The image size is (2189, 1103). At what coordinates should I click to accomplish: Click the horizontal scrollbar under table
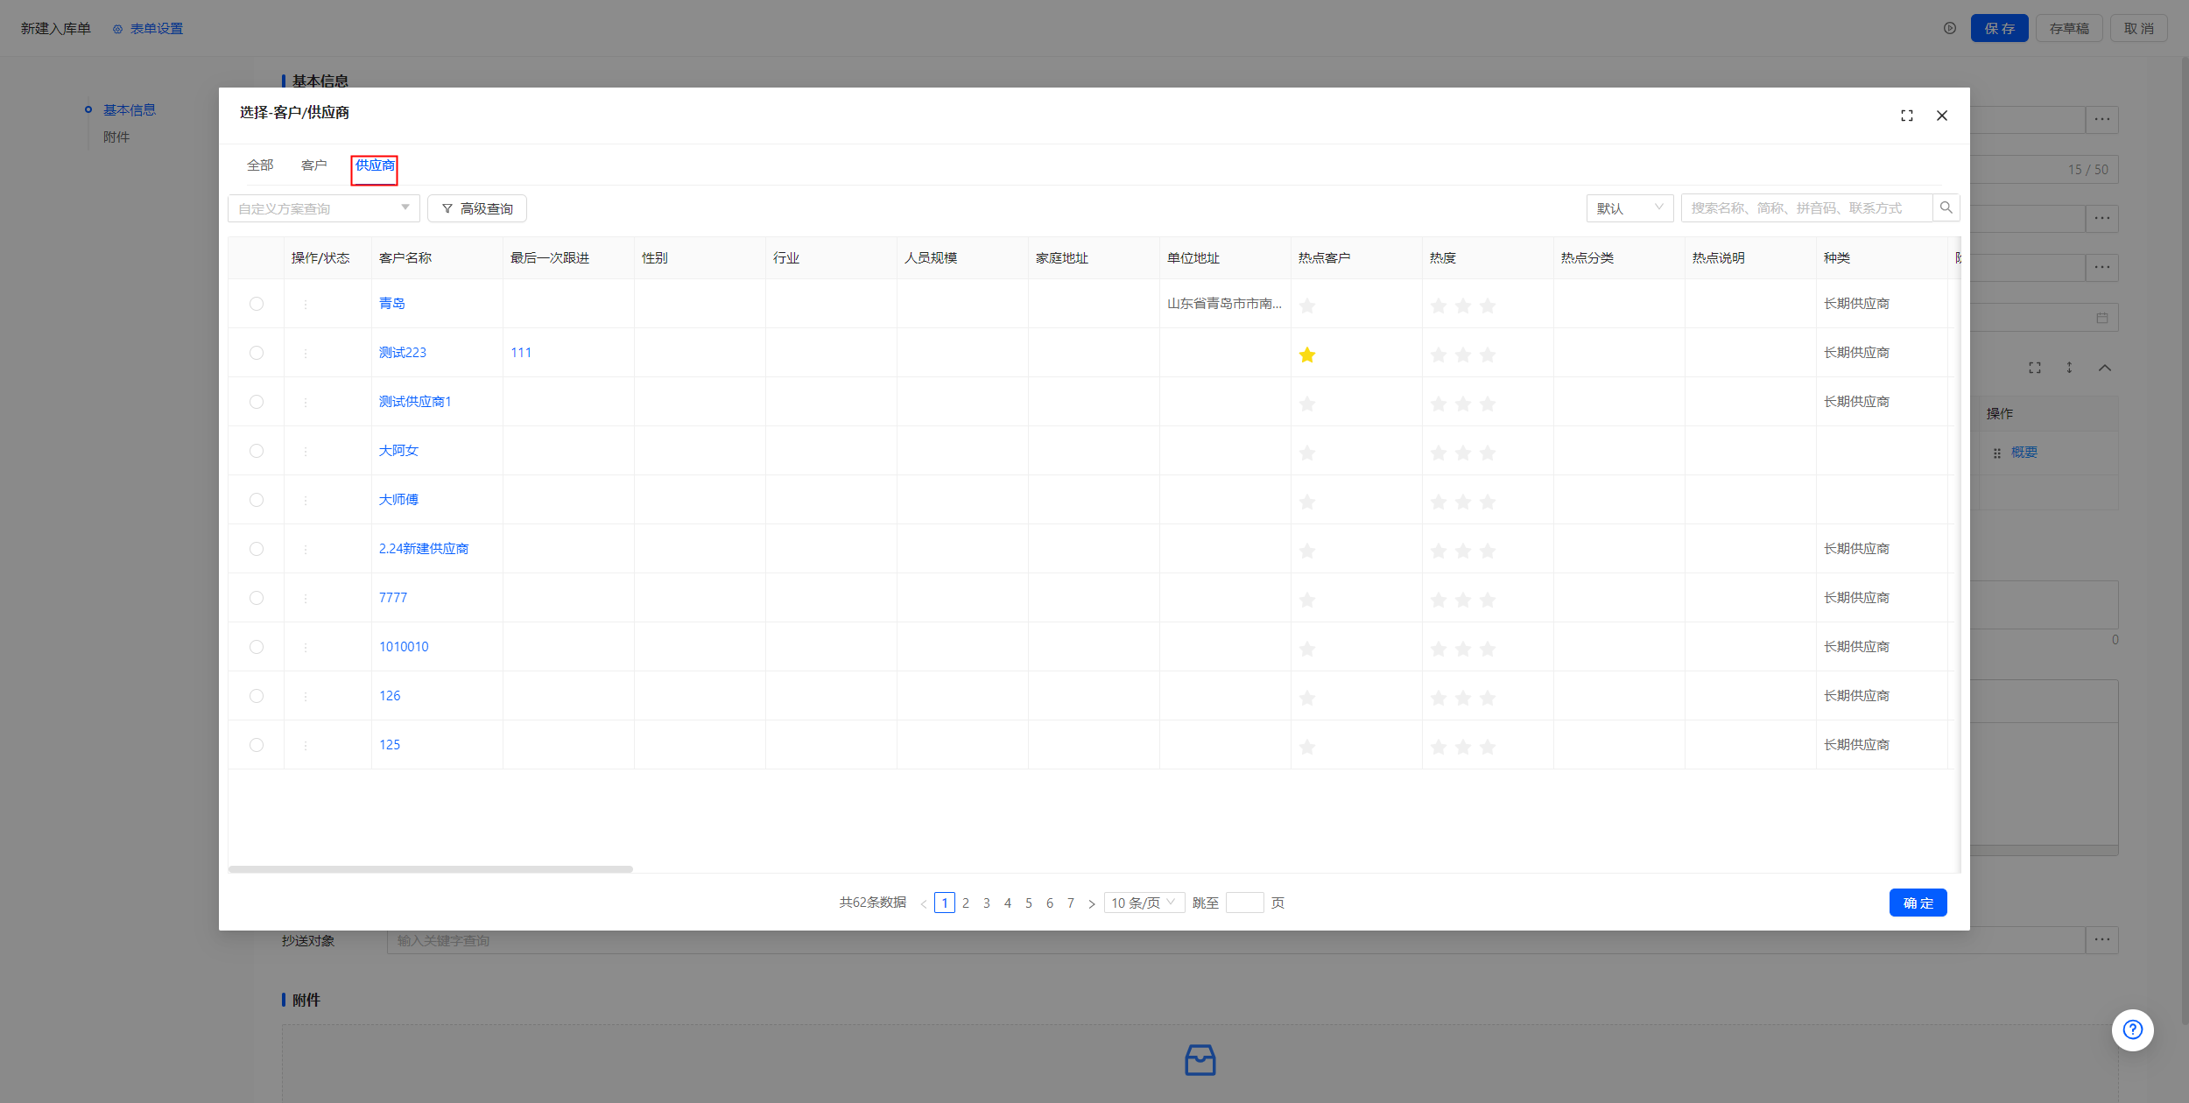pyautogui.click(x=430, y=869)
